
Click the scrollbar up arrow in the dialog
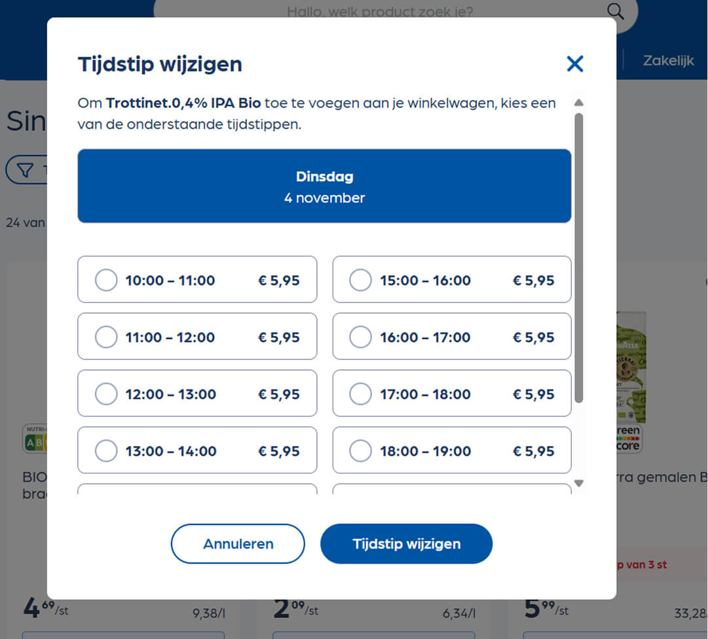(x=579, y=102)
